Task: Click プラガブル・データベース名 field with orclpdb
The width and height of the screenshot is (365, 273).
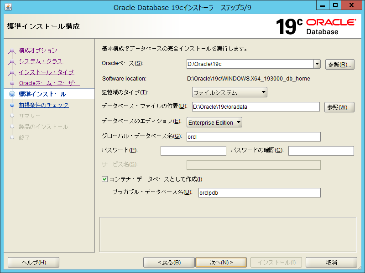Action: coord(259,192)
